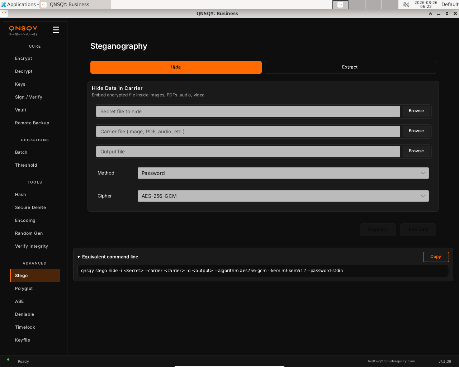Image resolution: width=459 pixels, height=367 pixels.
Task: Click the date and time clock
Action: coord(426,5)
